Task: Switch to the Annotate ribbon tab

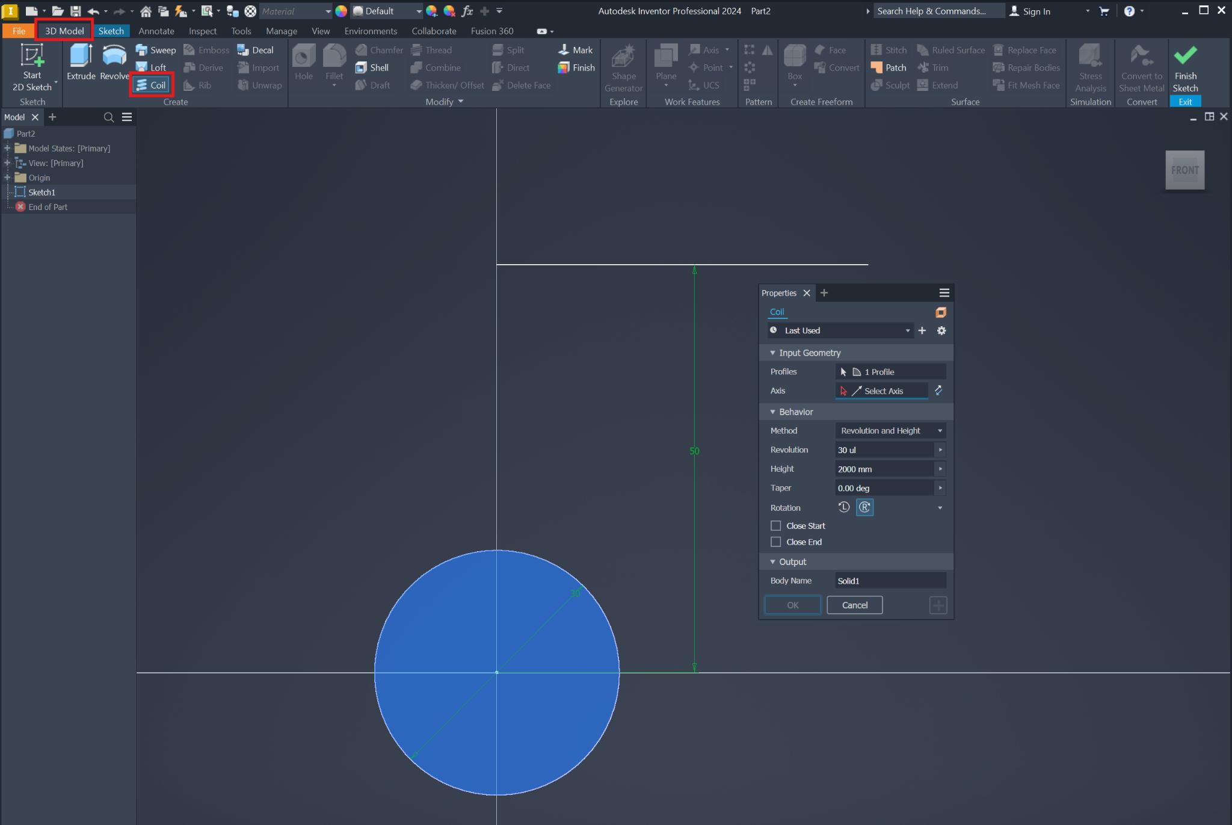Action: click(156, 31)
